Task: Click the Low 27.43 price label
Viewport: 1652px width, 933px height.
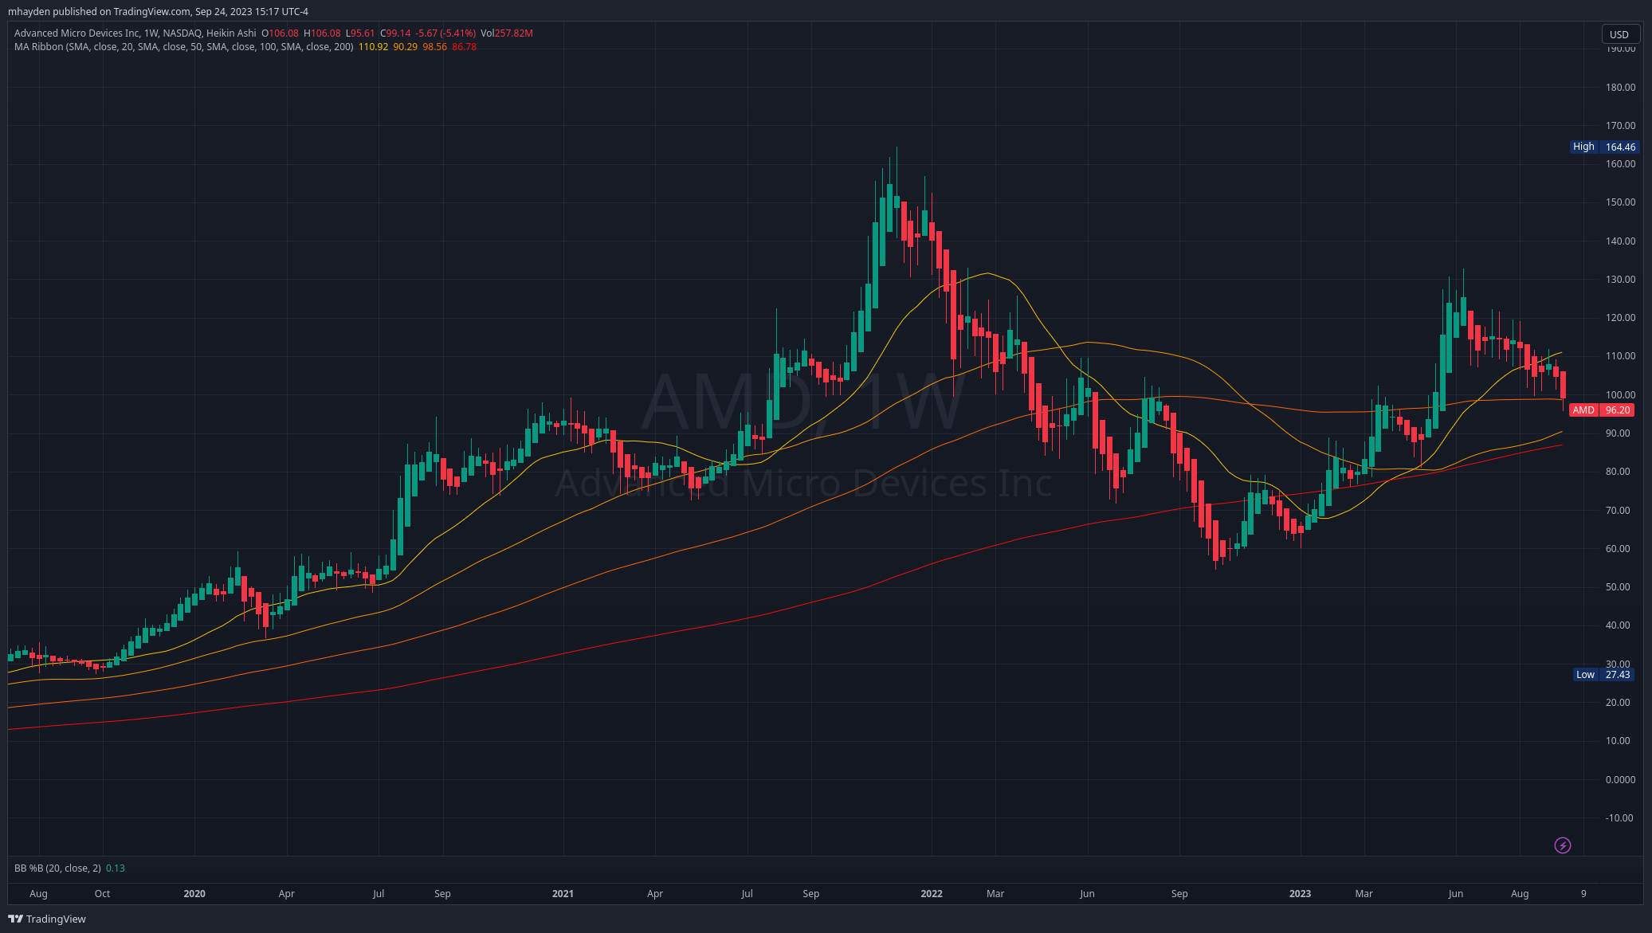Action: [x=1604, y=675]
